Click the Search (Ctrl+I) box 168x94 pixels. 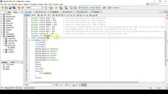[x=157, y=4]
